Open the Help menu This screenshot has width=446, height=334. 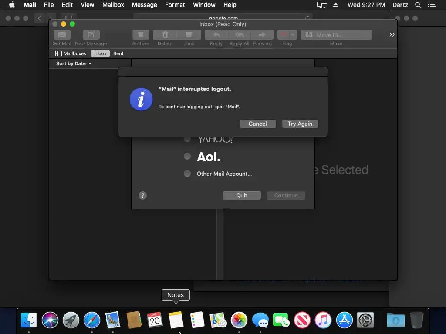(230, 5)
